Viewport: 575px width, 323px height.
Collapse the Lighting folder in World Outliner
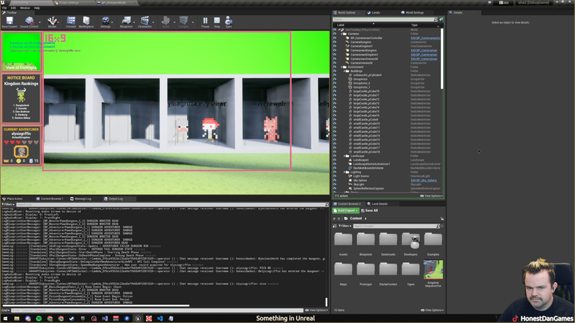click(345, 172)
